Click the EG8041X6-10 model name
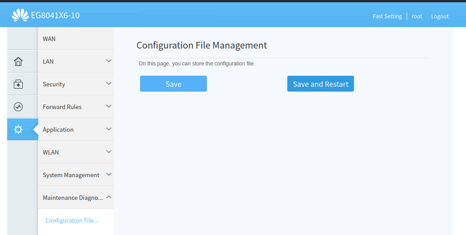The image size is (466, 235). pyautogui.click(x=55, y=16)
